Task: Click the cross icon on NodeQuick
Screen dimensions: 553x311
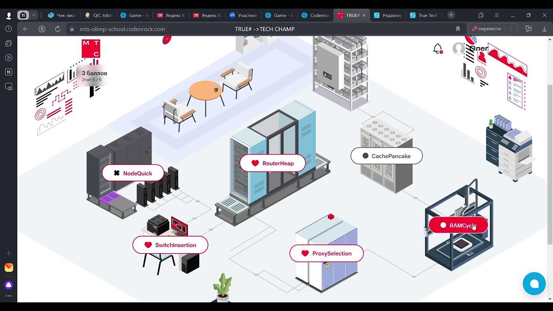Action: pos(117,173)
